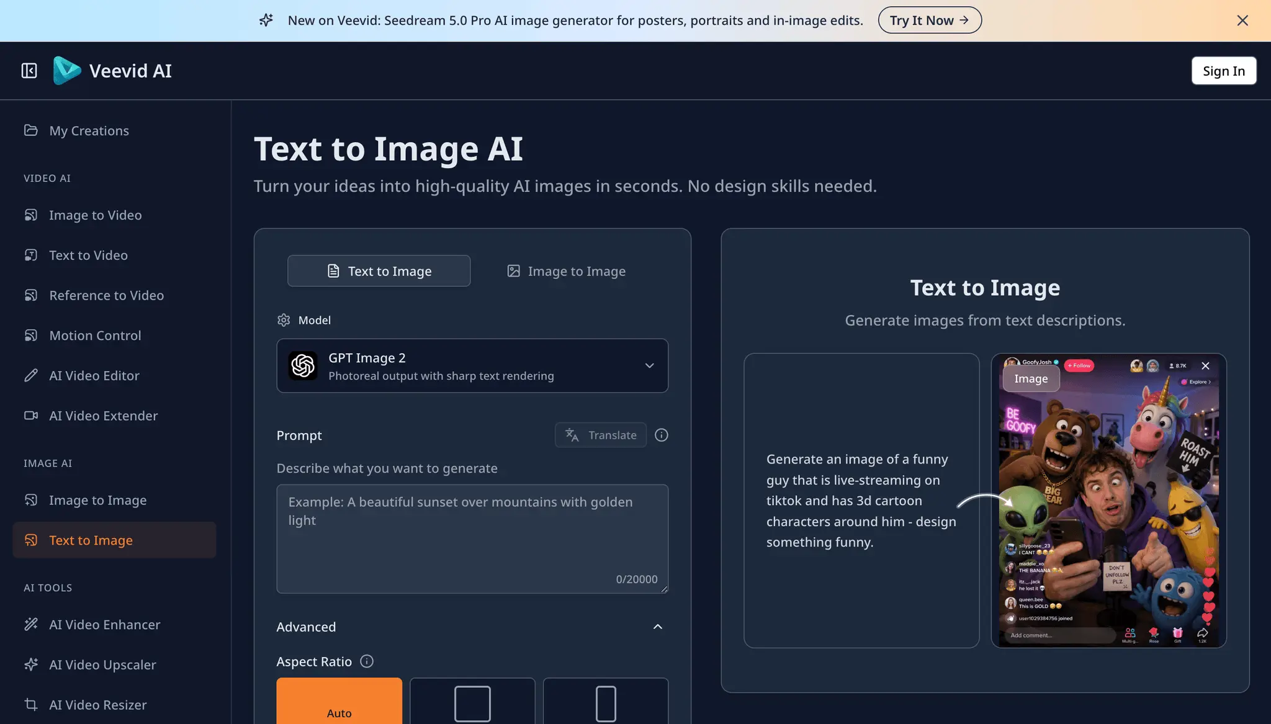Viewport: 1271px width, 724px height.
Task: Open Text to Video from sidebar icon
Action: (31, 255)
